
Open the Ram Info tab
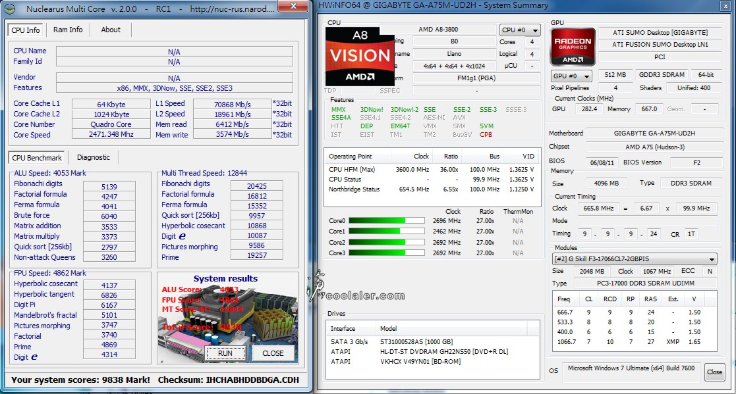coord(68,30)
